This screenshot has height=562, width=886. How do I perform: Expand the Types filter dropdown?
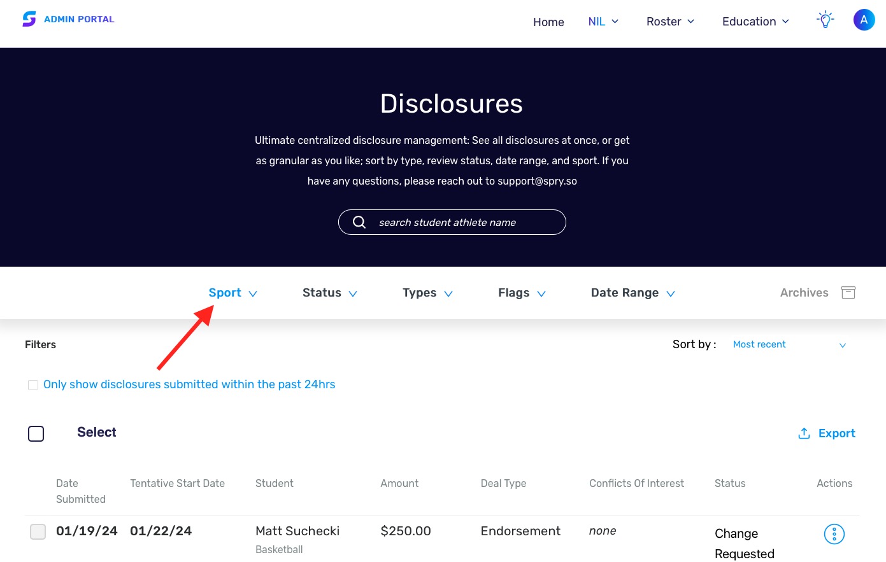coord(427,293)
